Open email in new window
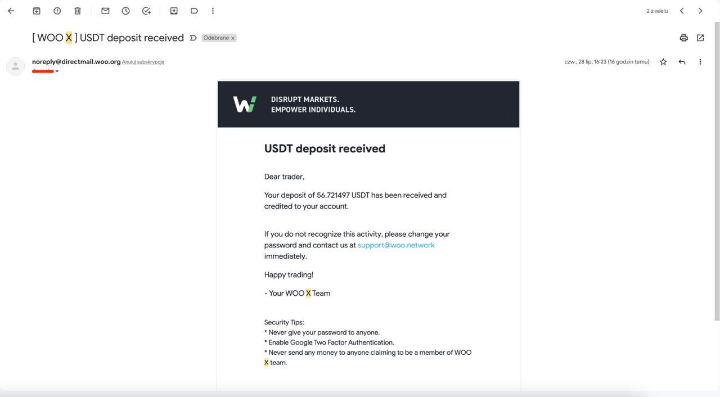720x397 pixels. 700,38
